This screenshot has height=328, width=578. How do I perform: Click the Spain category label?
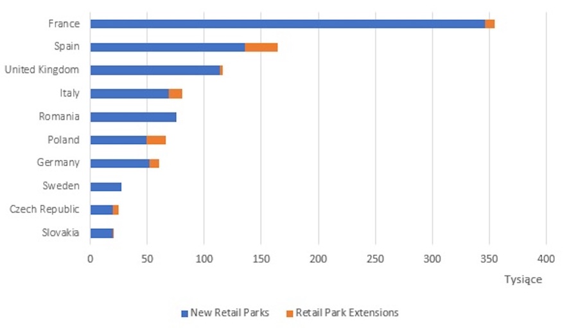(x=67, y=46)
